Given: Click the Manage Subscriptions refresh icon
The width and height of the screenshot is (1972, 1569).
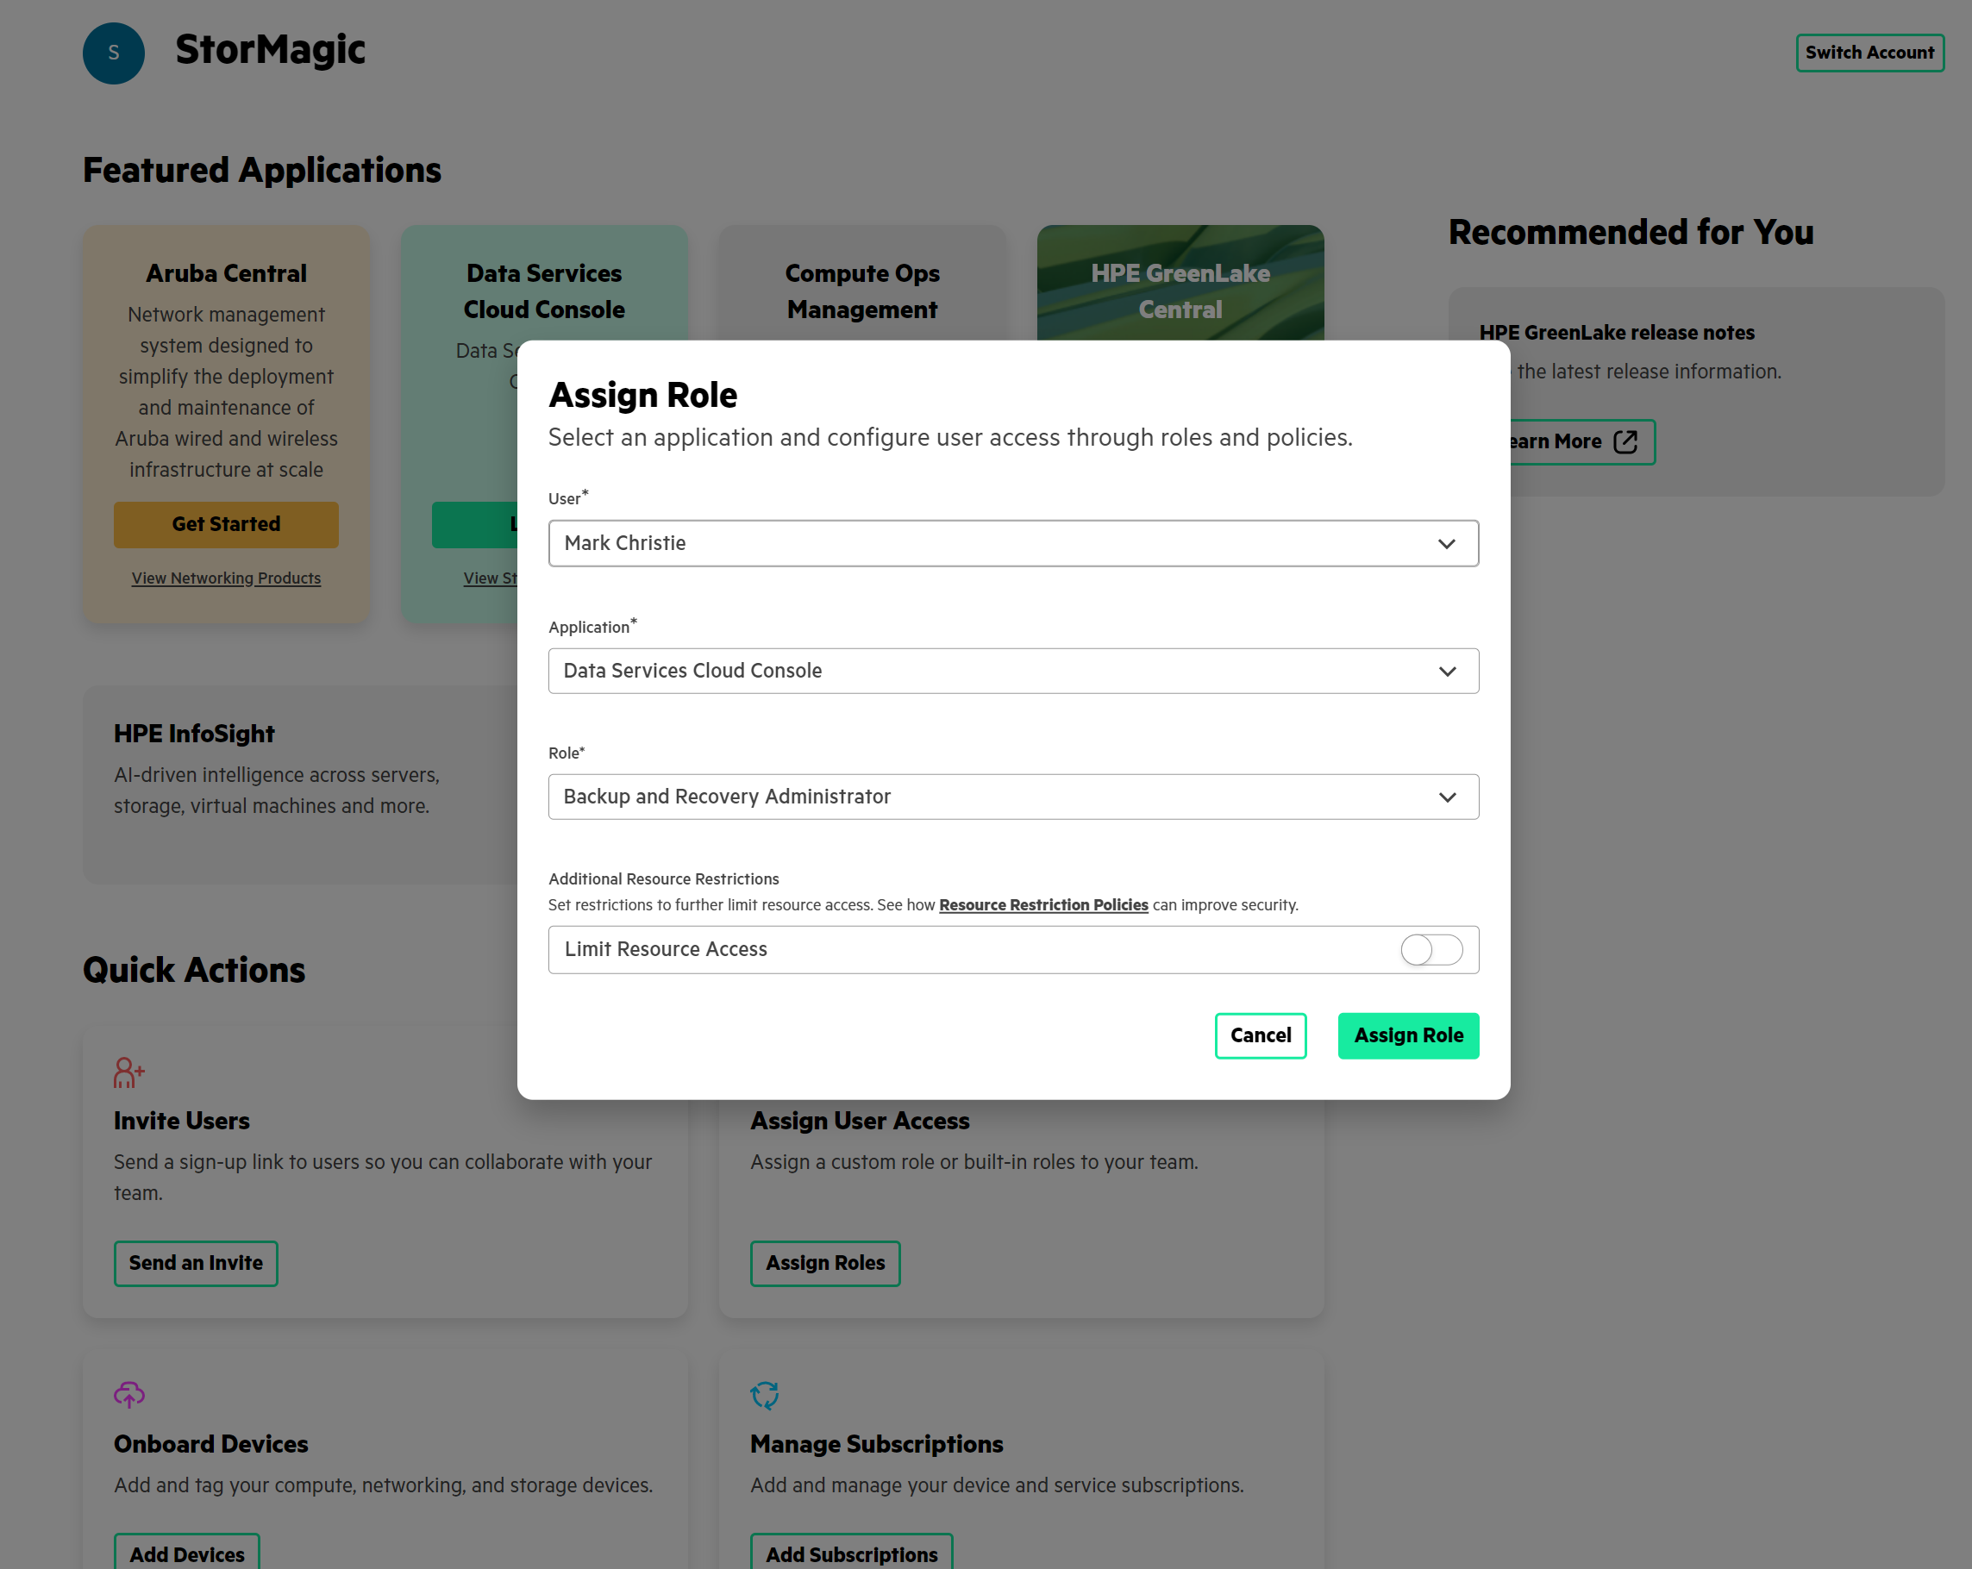Looking at the screenshot, I should (x=765, y=1394).
